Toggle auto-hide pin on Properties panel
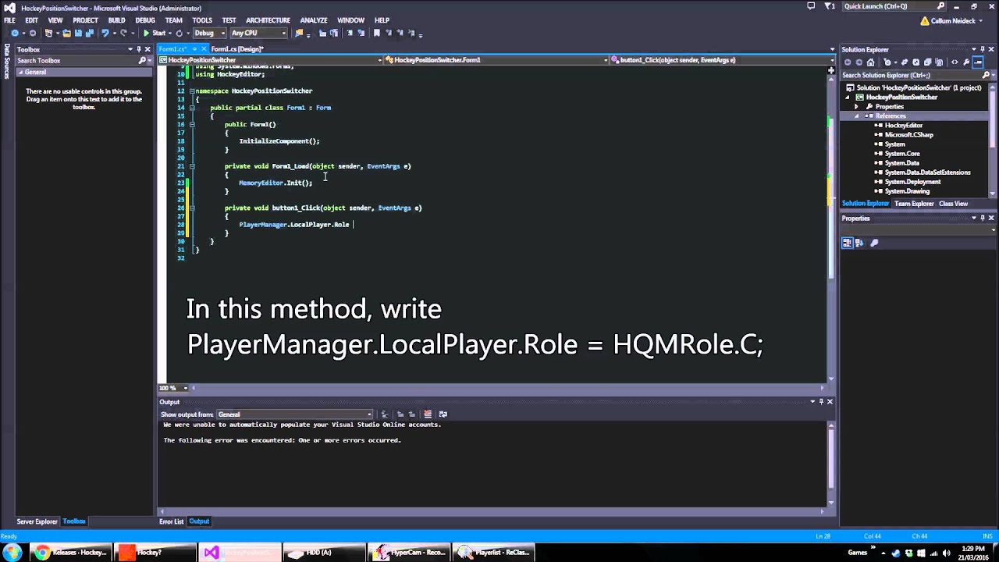This screenshot has width=999, height=562. [983, 219]
